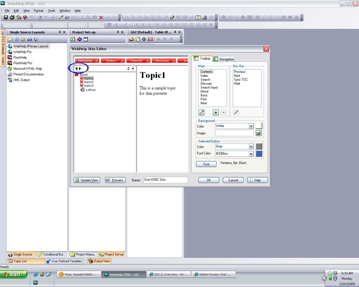Open Font Color dropdown showing #3366cc
This screenshot has height=287, width=359.
tap(251, 154)
